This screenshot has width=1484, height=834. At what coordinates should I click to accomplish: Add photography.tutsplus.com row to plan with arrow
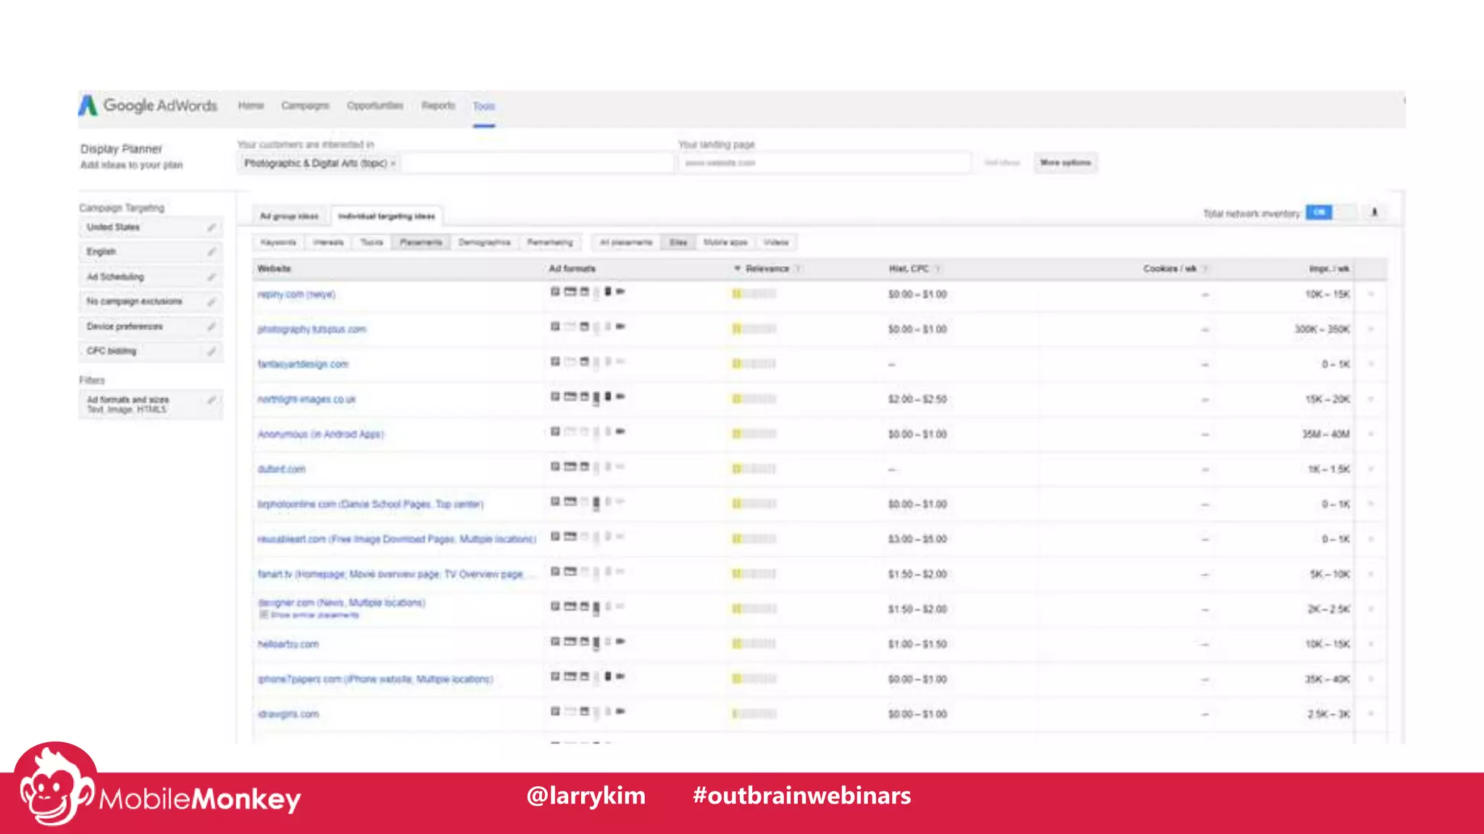coord(1371,329)
